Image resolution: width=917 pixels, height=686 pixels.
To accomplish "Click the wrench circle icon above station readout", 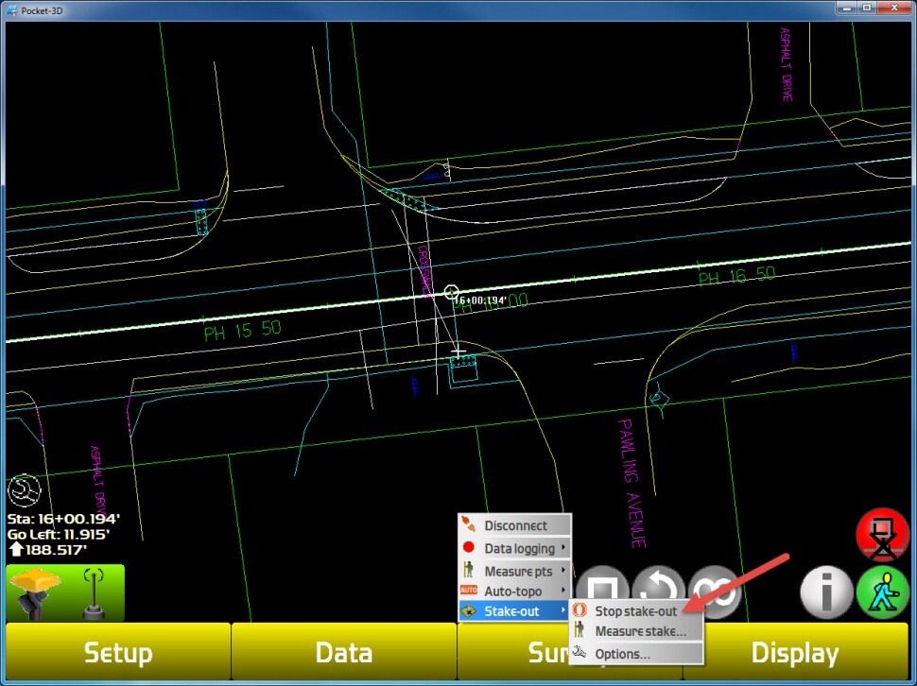I will click(23, 490).
